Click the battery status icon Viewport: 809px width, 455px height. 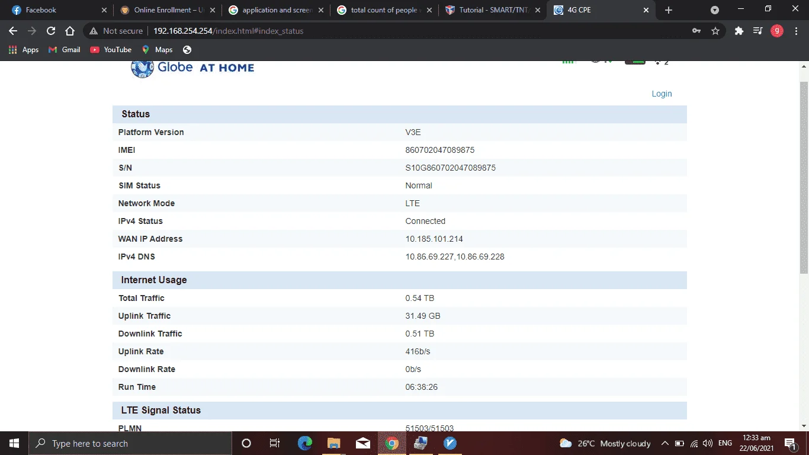pyautogui.click(x=679, y=443)
